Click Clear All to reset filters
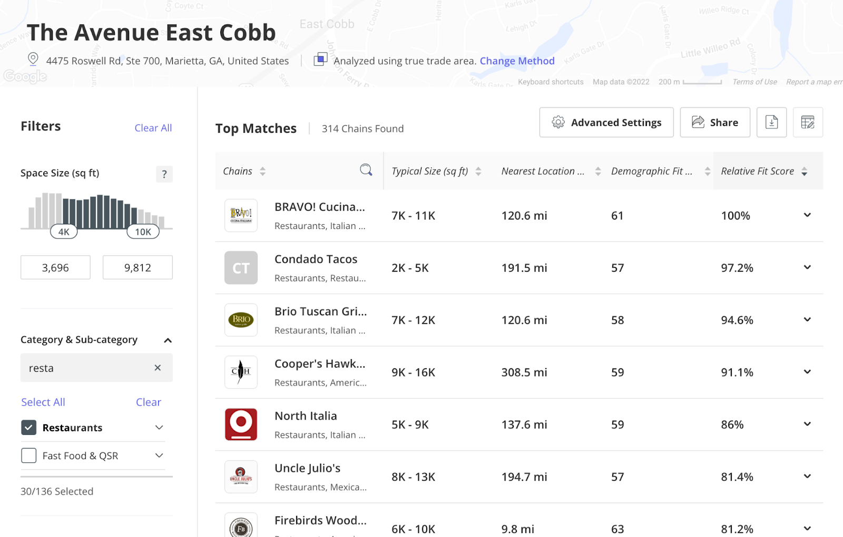This screenshot has height=537, width=843. pos(153,127)
